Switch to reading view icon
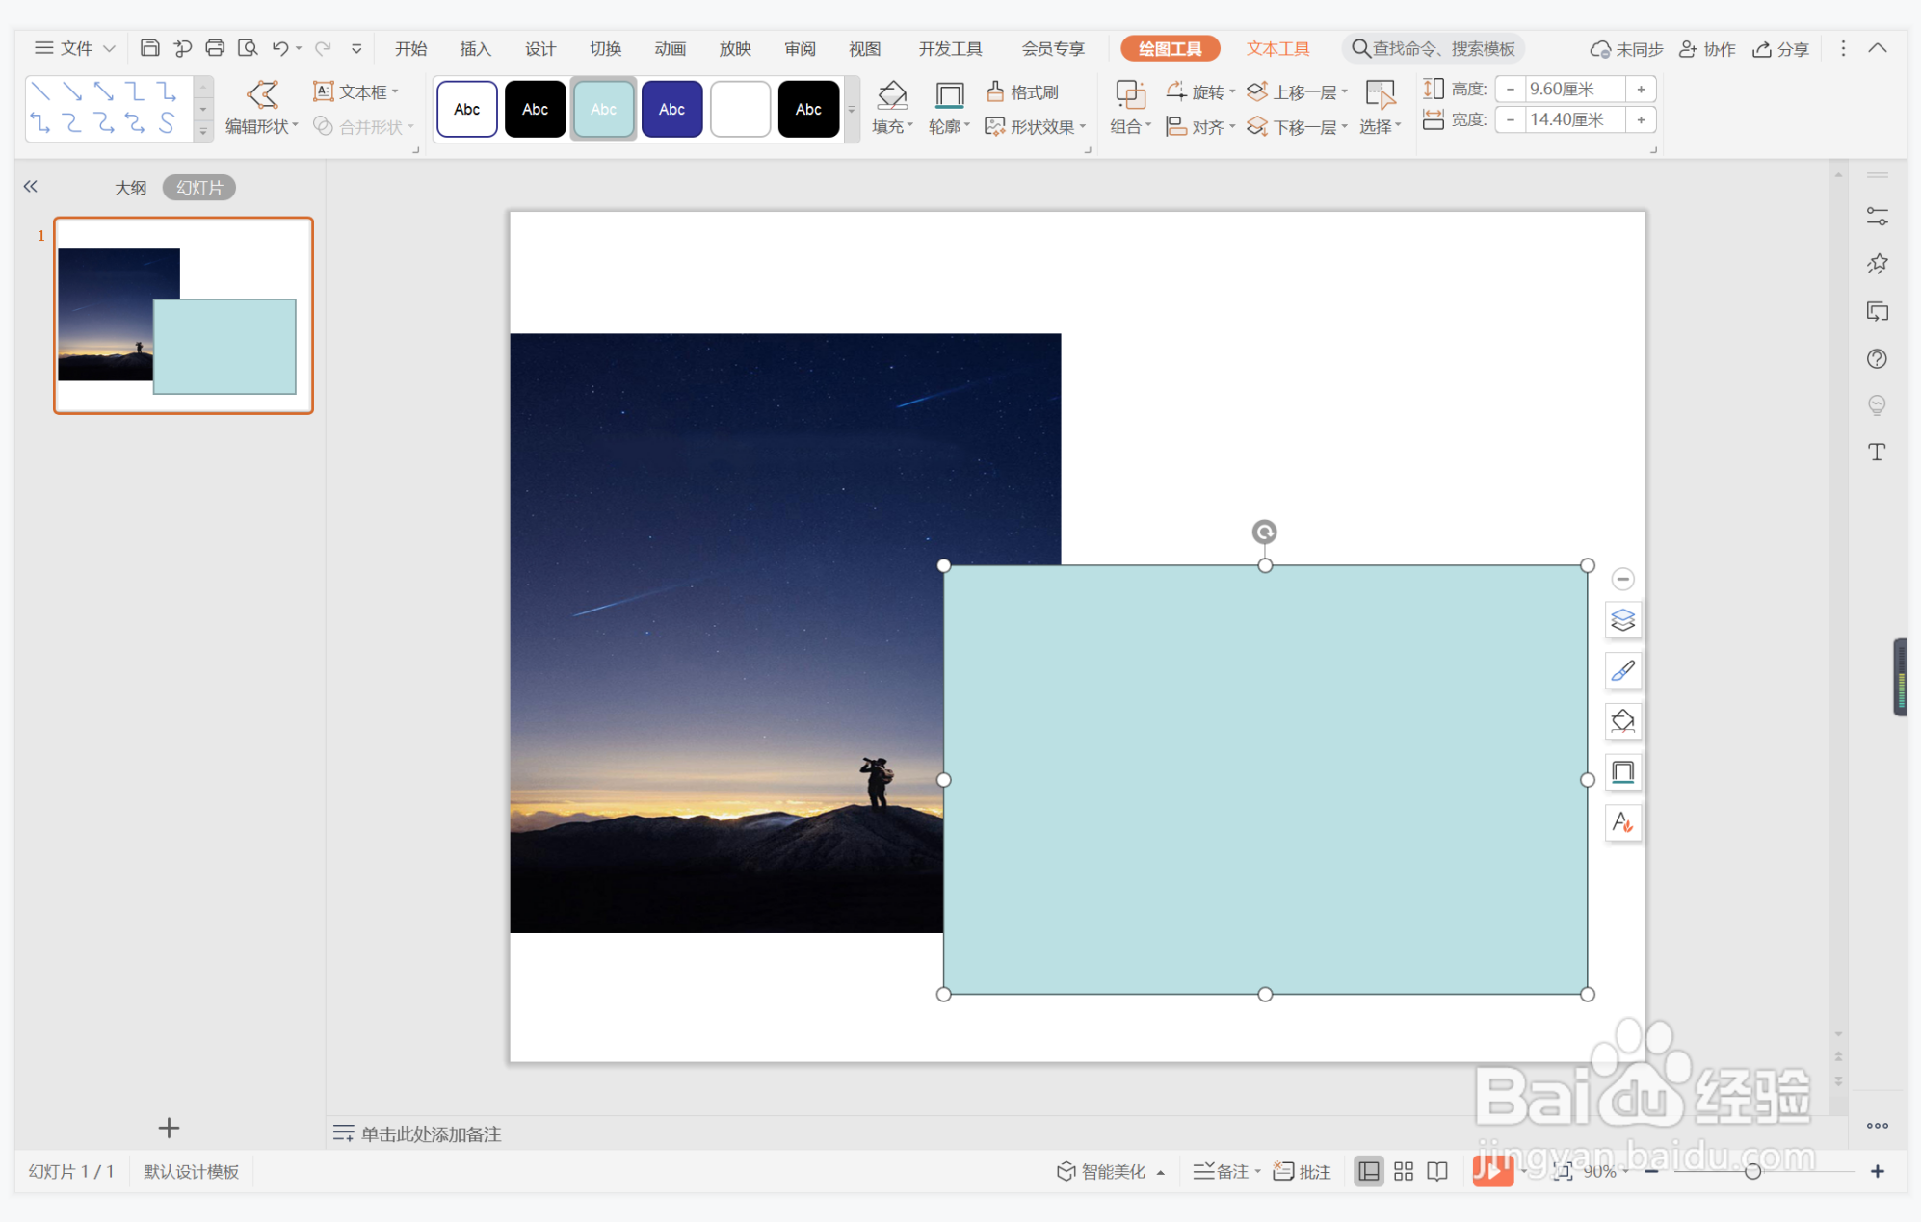Viewport: 1921px width, 1222px height. pyautogui.click(x=1437, y=1171)
